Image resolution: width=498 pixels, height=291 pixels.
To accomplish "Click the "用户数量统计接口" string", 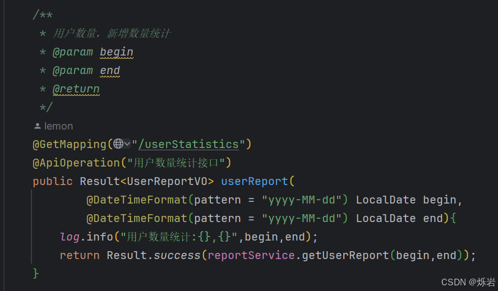I will (176, 163).
